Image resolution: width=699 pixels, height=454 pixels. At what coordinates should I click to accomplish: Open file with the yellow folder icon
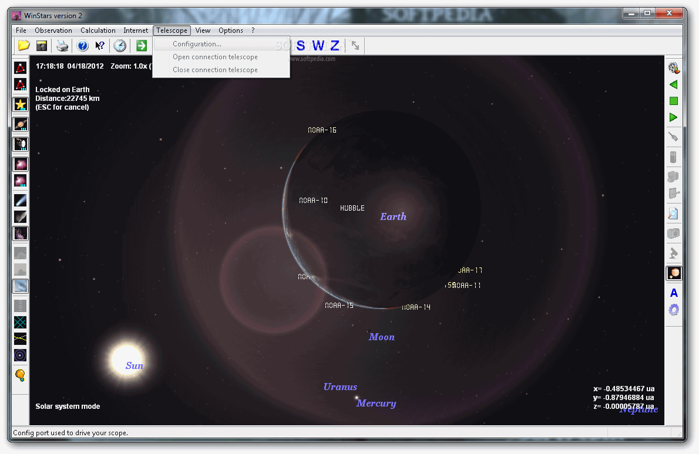coord(23,45)
